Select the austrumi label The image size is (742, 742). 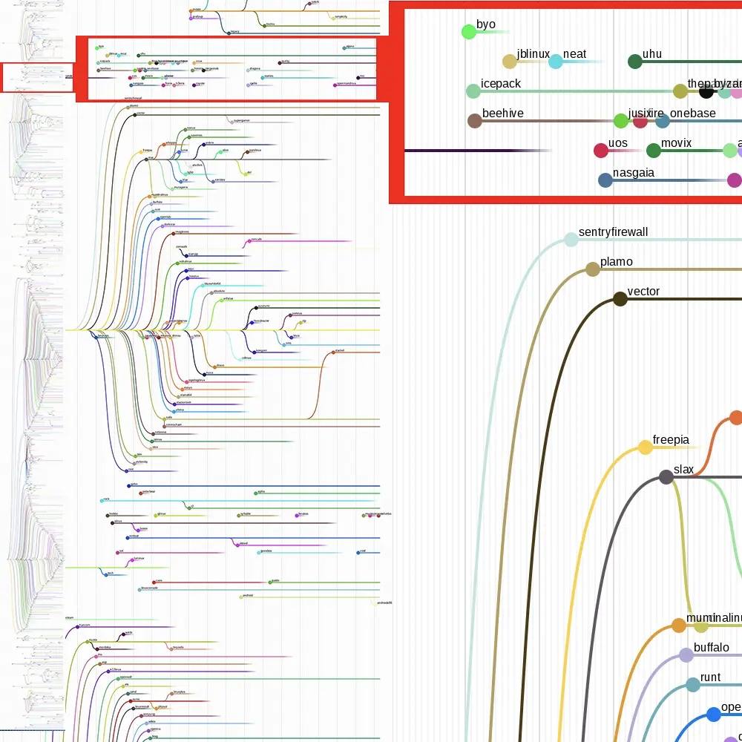[x=263, y=306]
